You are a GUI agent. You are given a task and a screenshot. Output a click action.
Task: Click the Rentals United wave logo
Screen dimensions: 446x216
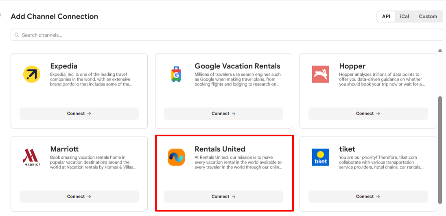[x=176, y=157]
